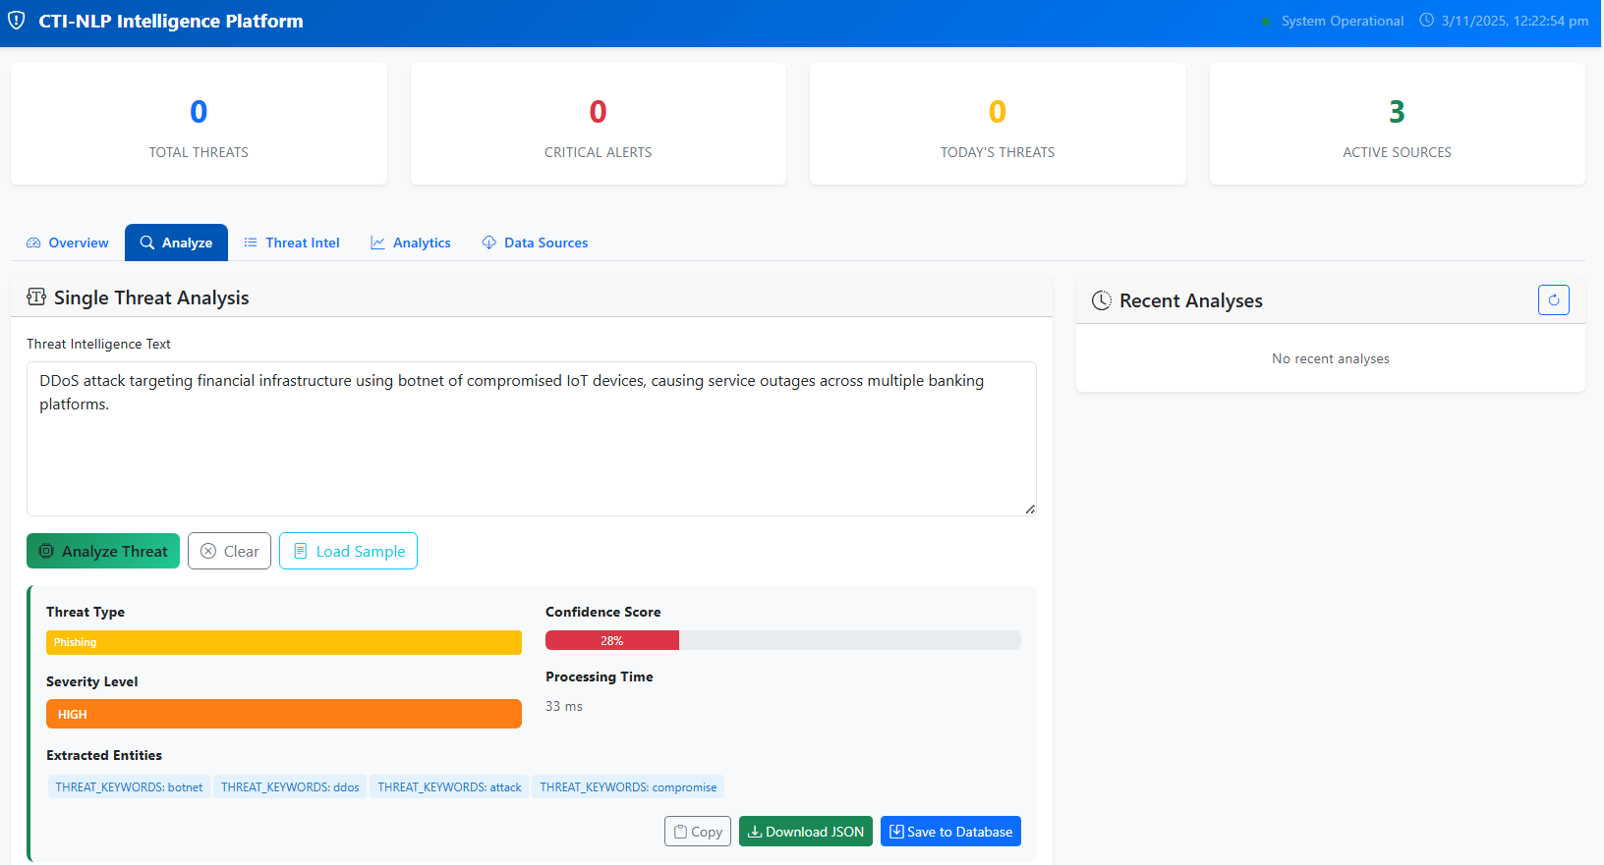Click the list icon on Threat Intel tab
Image resolution: width=1604 pixels, height=865 pixels.
click(x=251, y=243)
